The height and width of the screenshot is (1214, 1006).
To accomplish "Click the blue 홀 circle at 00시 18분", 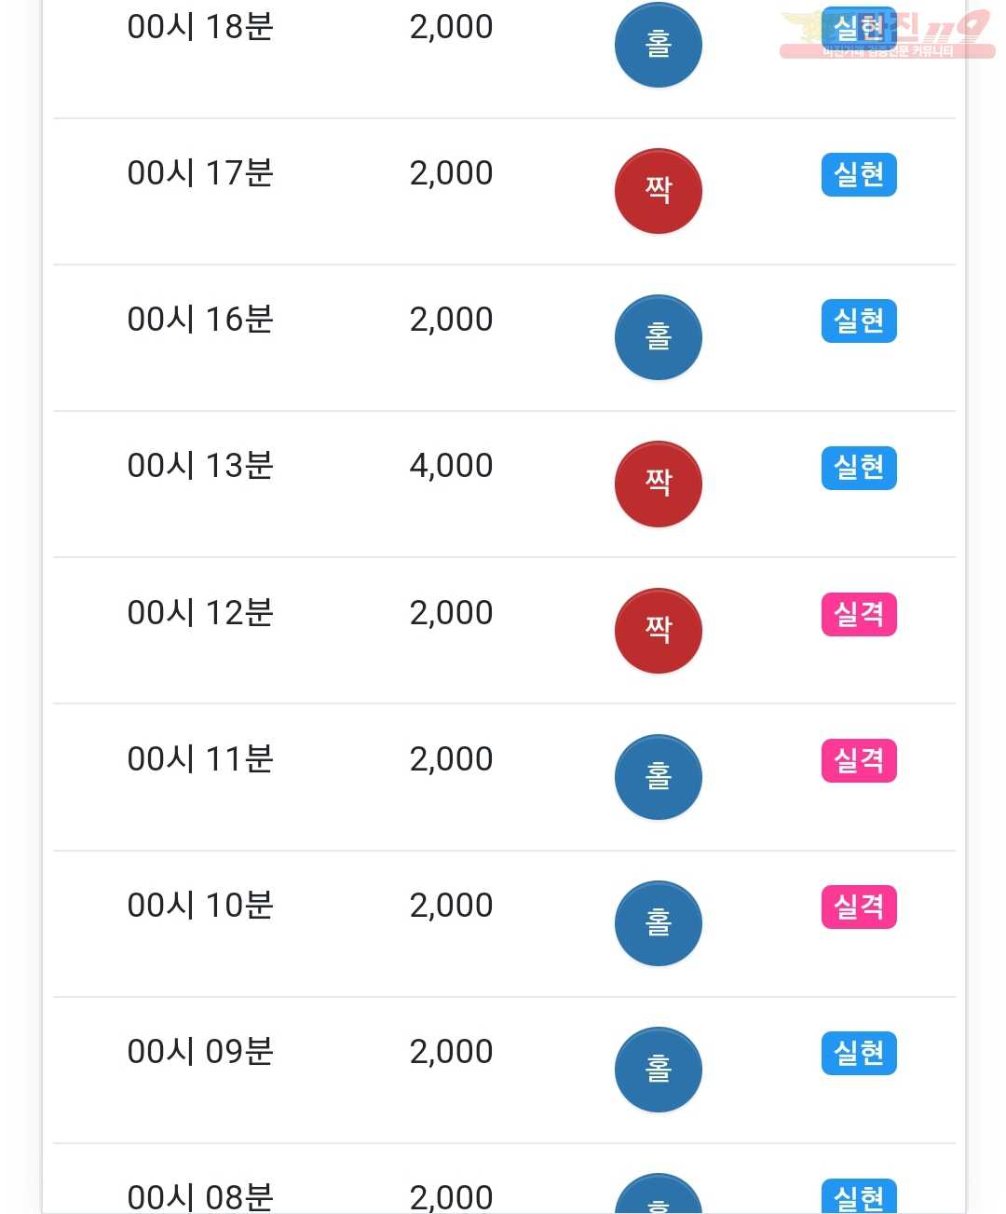I will pos(658,44).
